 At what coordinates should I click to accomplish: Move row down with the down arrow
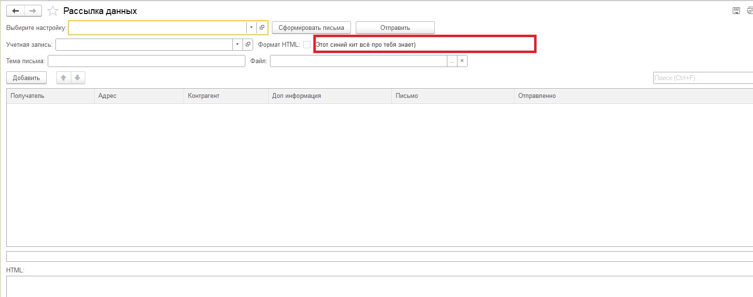(x=78, y=78)
